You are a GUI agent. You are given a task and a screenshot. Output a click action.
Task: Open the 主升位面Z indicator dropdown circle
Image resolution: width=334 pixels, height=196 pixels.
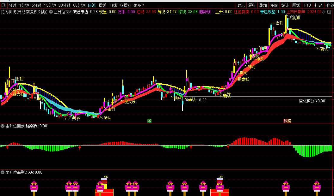point(51,12)
